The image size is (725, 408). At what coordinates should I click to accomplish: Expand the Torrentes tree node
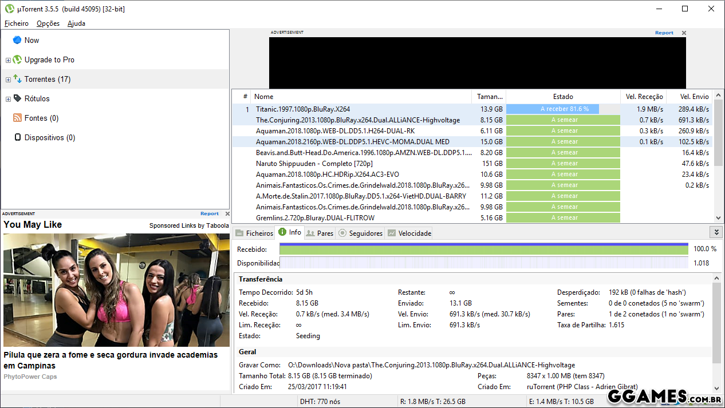click(x=8, y=80)
